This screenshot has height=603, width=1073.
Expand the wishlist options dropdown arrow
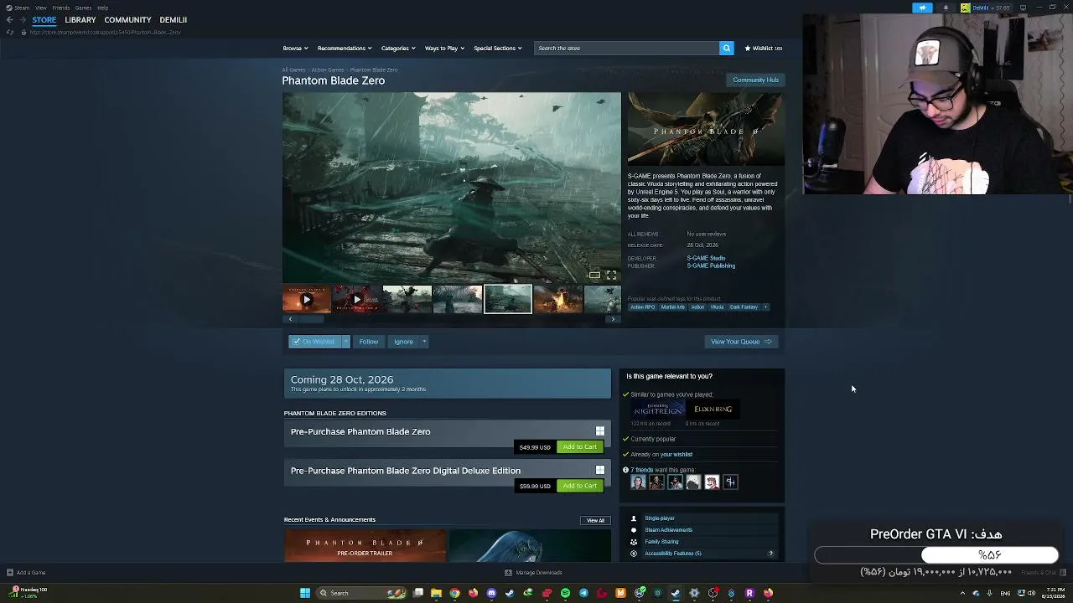345,342
